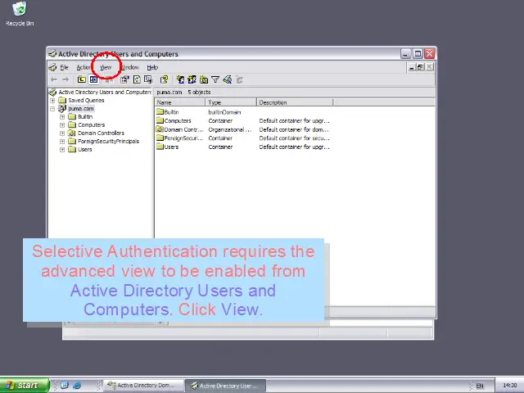The image size is (524, 393).
Task: Click the Back arrow toolbar icon
Action: point(54,79)
